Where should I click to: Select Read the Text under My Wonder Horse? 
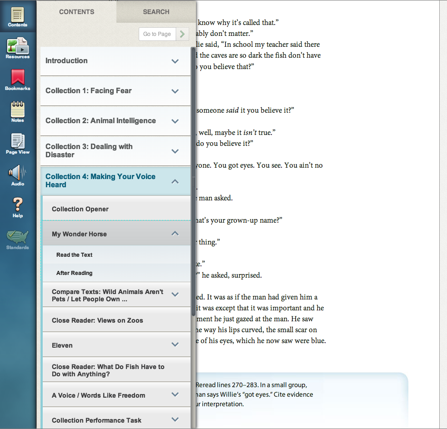point(74,254)
